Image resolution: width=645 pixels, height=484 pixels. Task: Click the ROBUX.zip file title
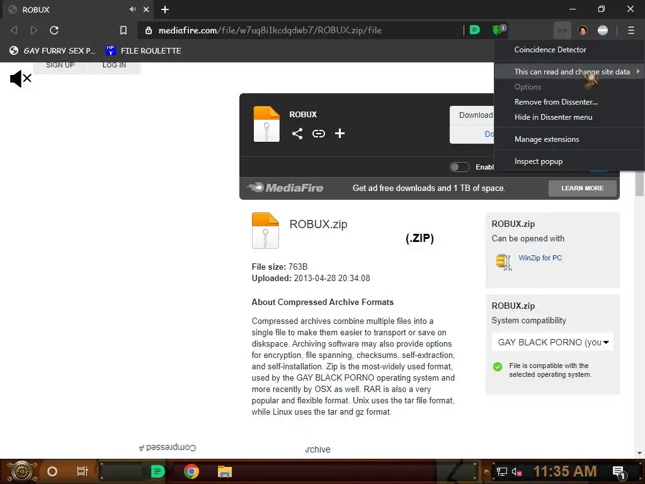318,224
